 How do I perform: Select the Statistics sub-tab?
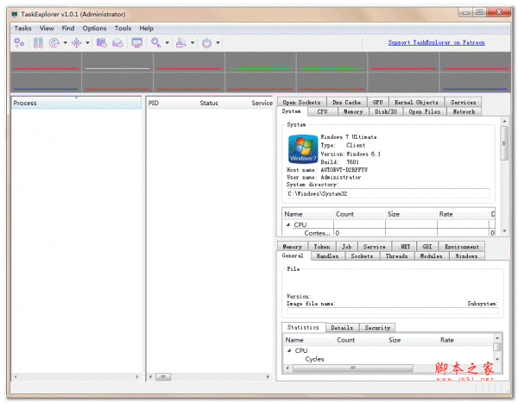tap(303, 327)
